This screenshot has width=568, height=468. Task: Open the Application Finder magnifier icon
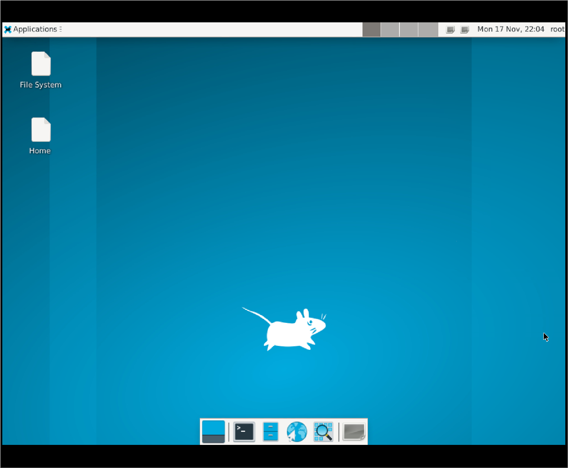[x=323, y=432]
